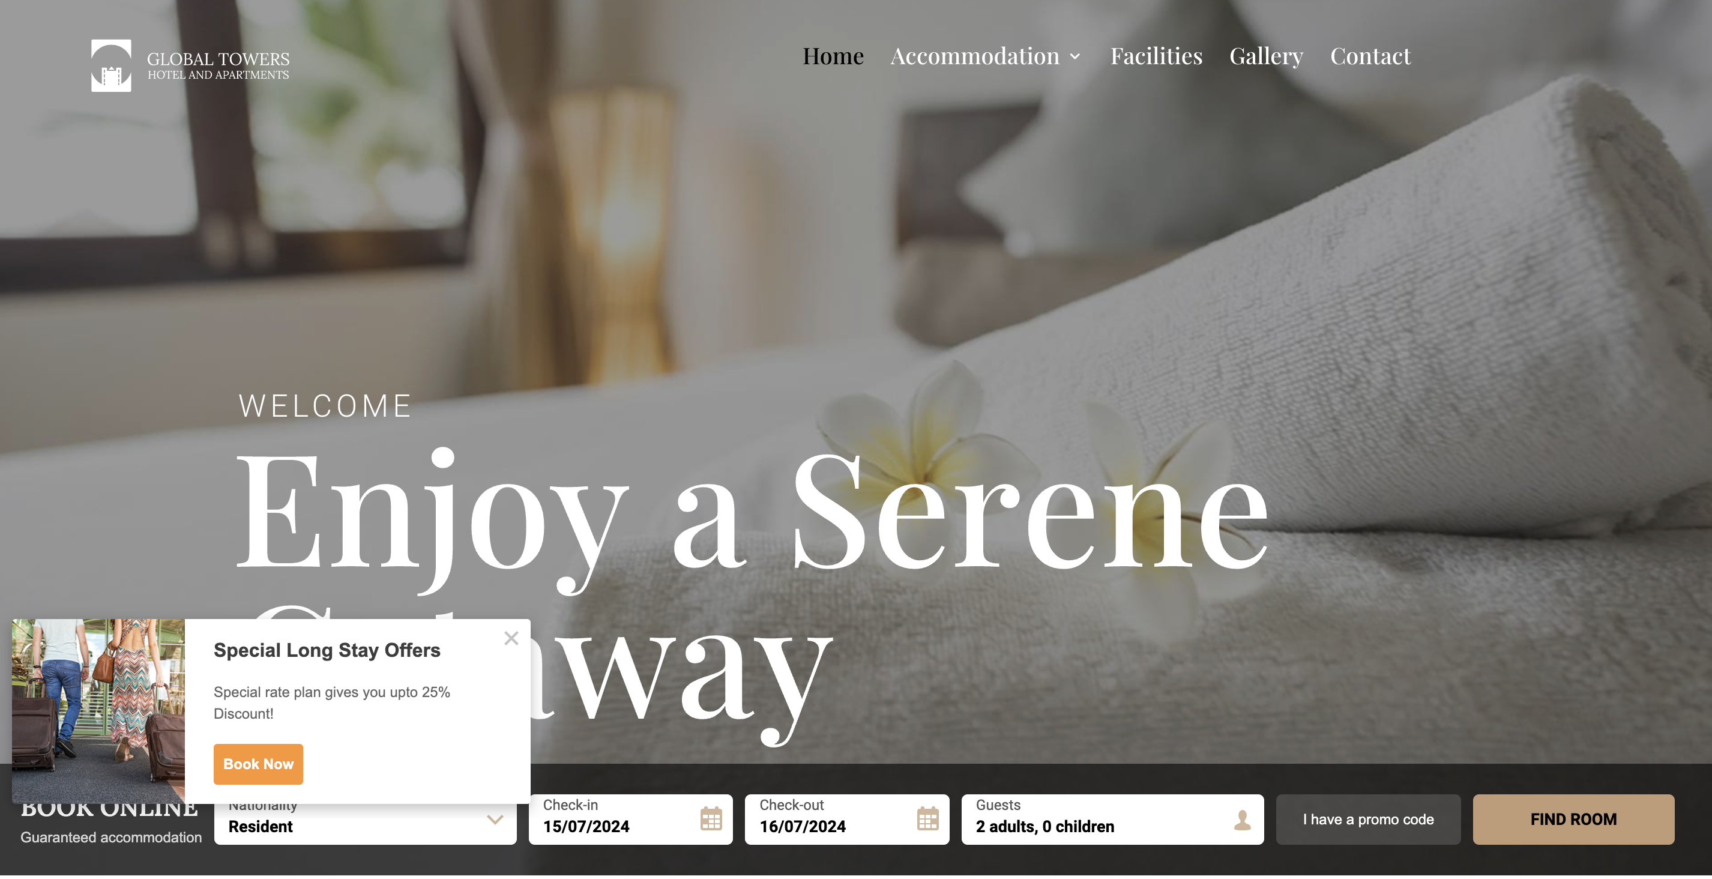
Task: Click the travelers with luggage thumbnail
Action: (98, 711)
